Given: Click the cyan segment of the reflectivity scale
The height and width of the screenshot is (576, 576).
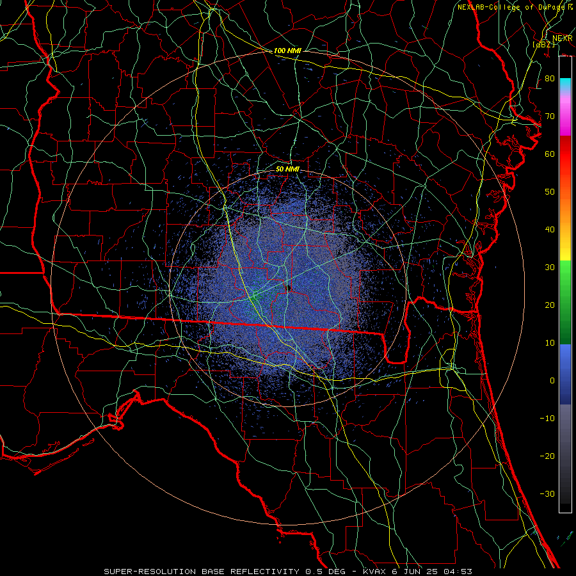Looking at the screenshot, I should [x=565, y=85].
